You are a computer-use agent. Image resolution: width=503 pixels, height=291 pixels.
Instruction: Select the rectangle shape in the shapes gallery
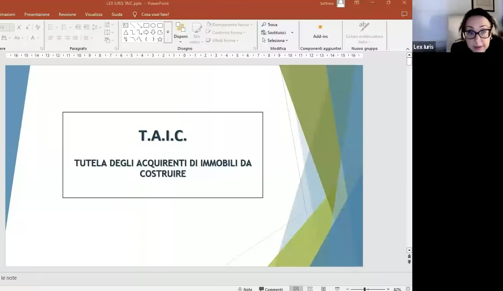146,25
